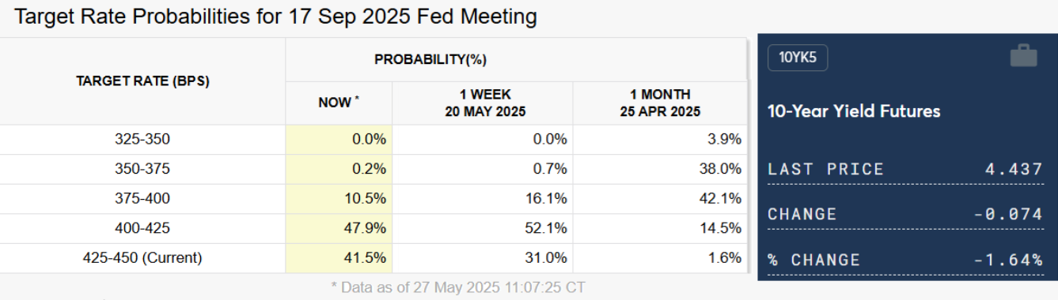Open the 10-Year Yield Futures title

click(x=854, y=111)
